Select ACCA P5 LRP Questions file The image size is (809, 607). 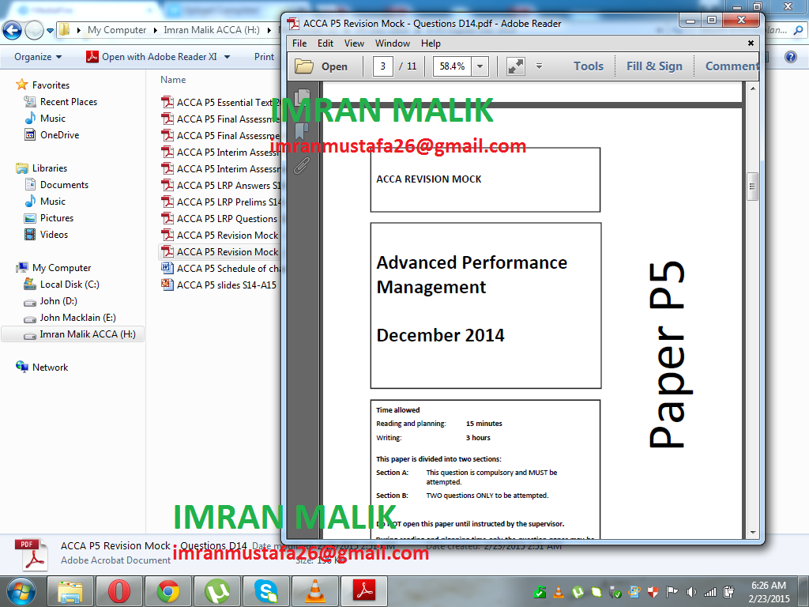coord(221,218)
